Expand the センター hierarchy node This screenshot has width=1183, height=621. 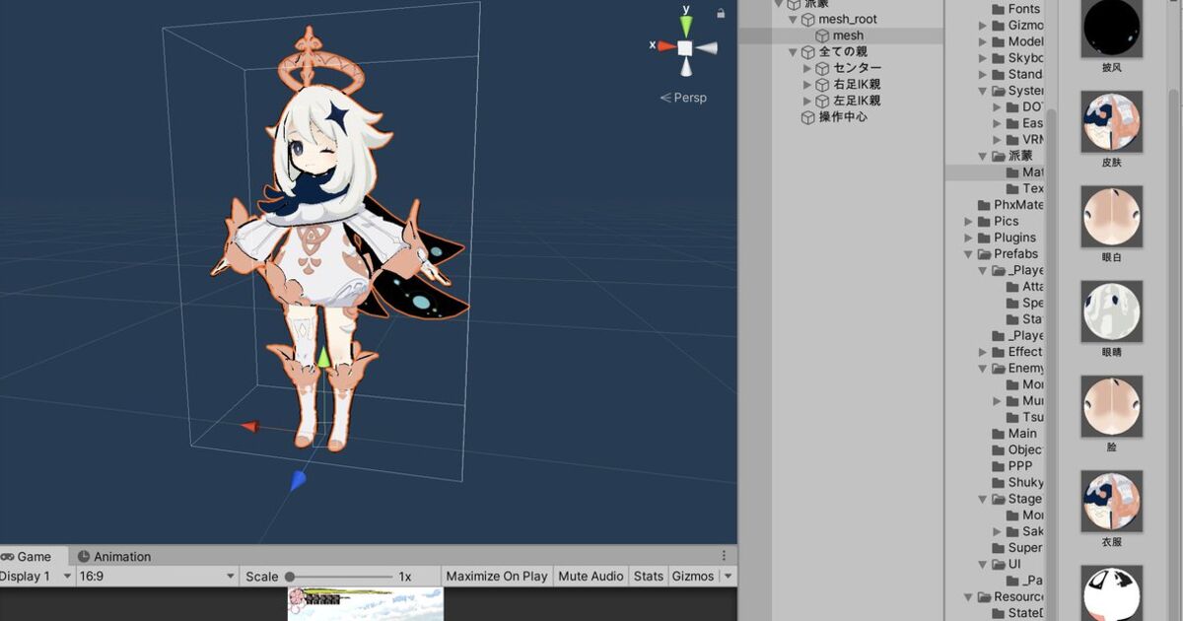click(808, 68)
